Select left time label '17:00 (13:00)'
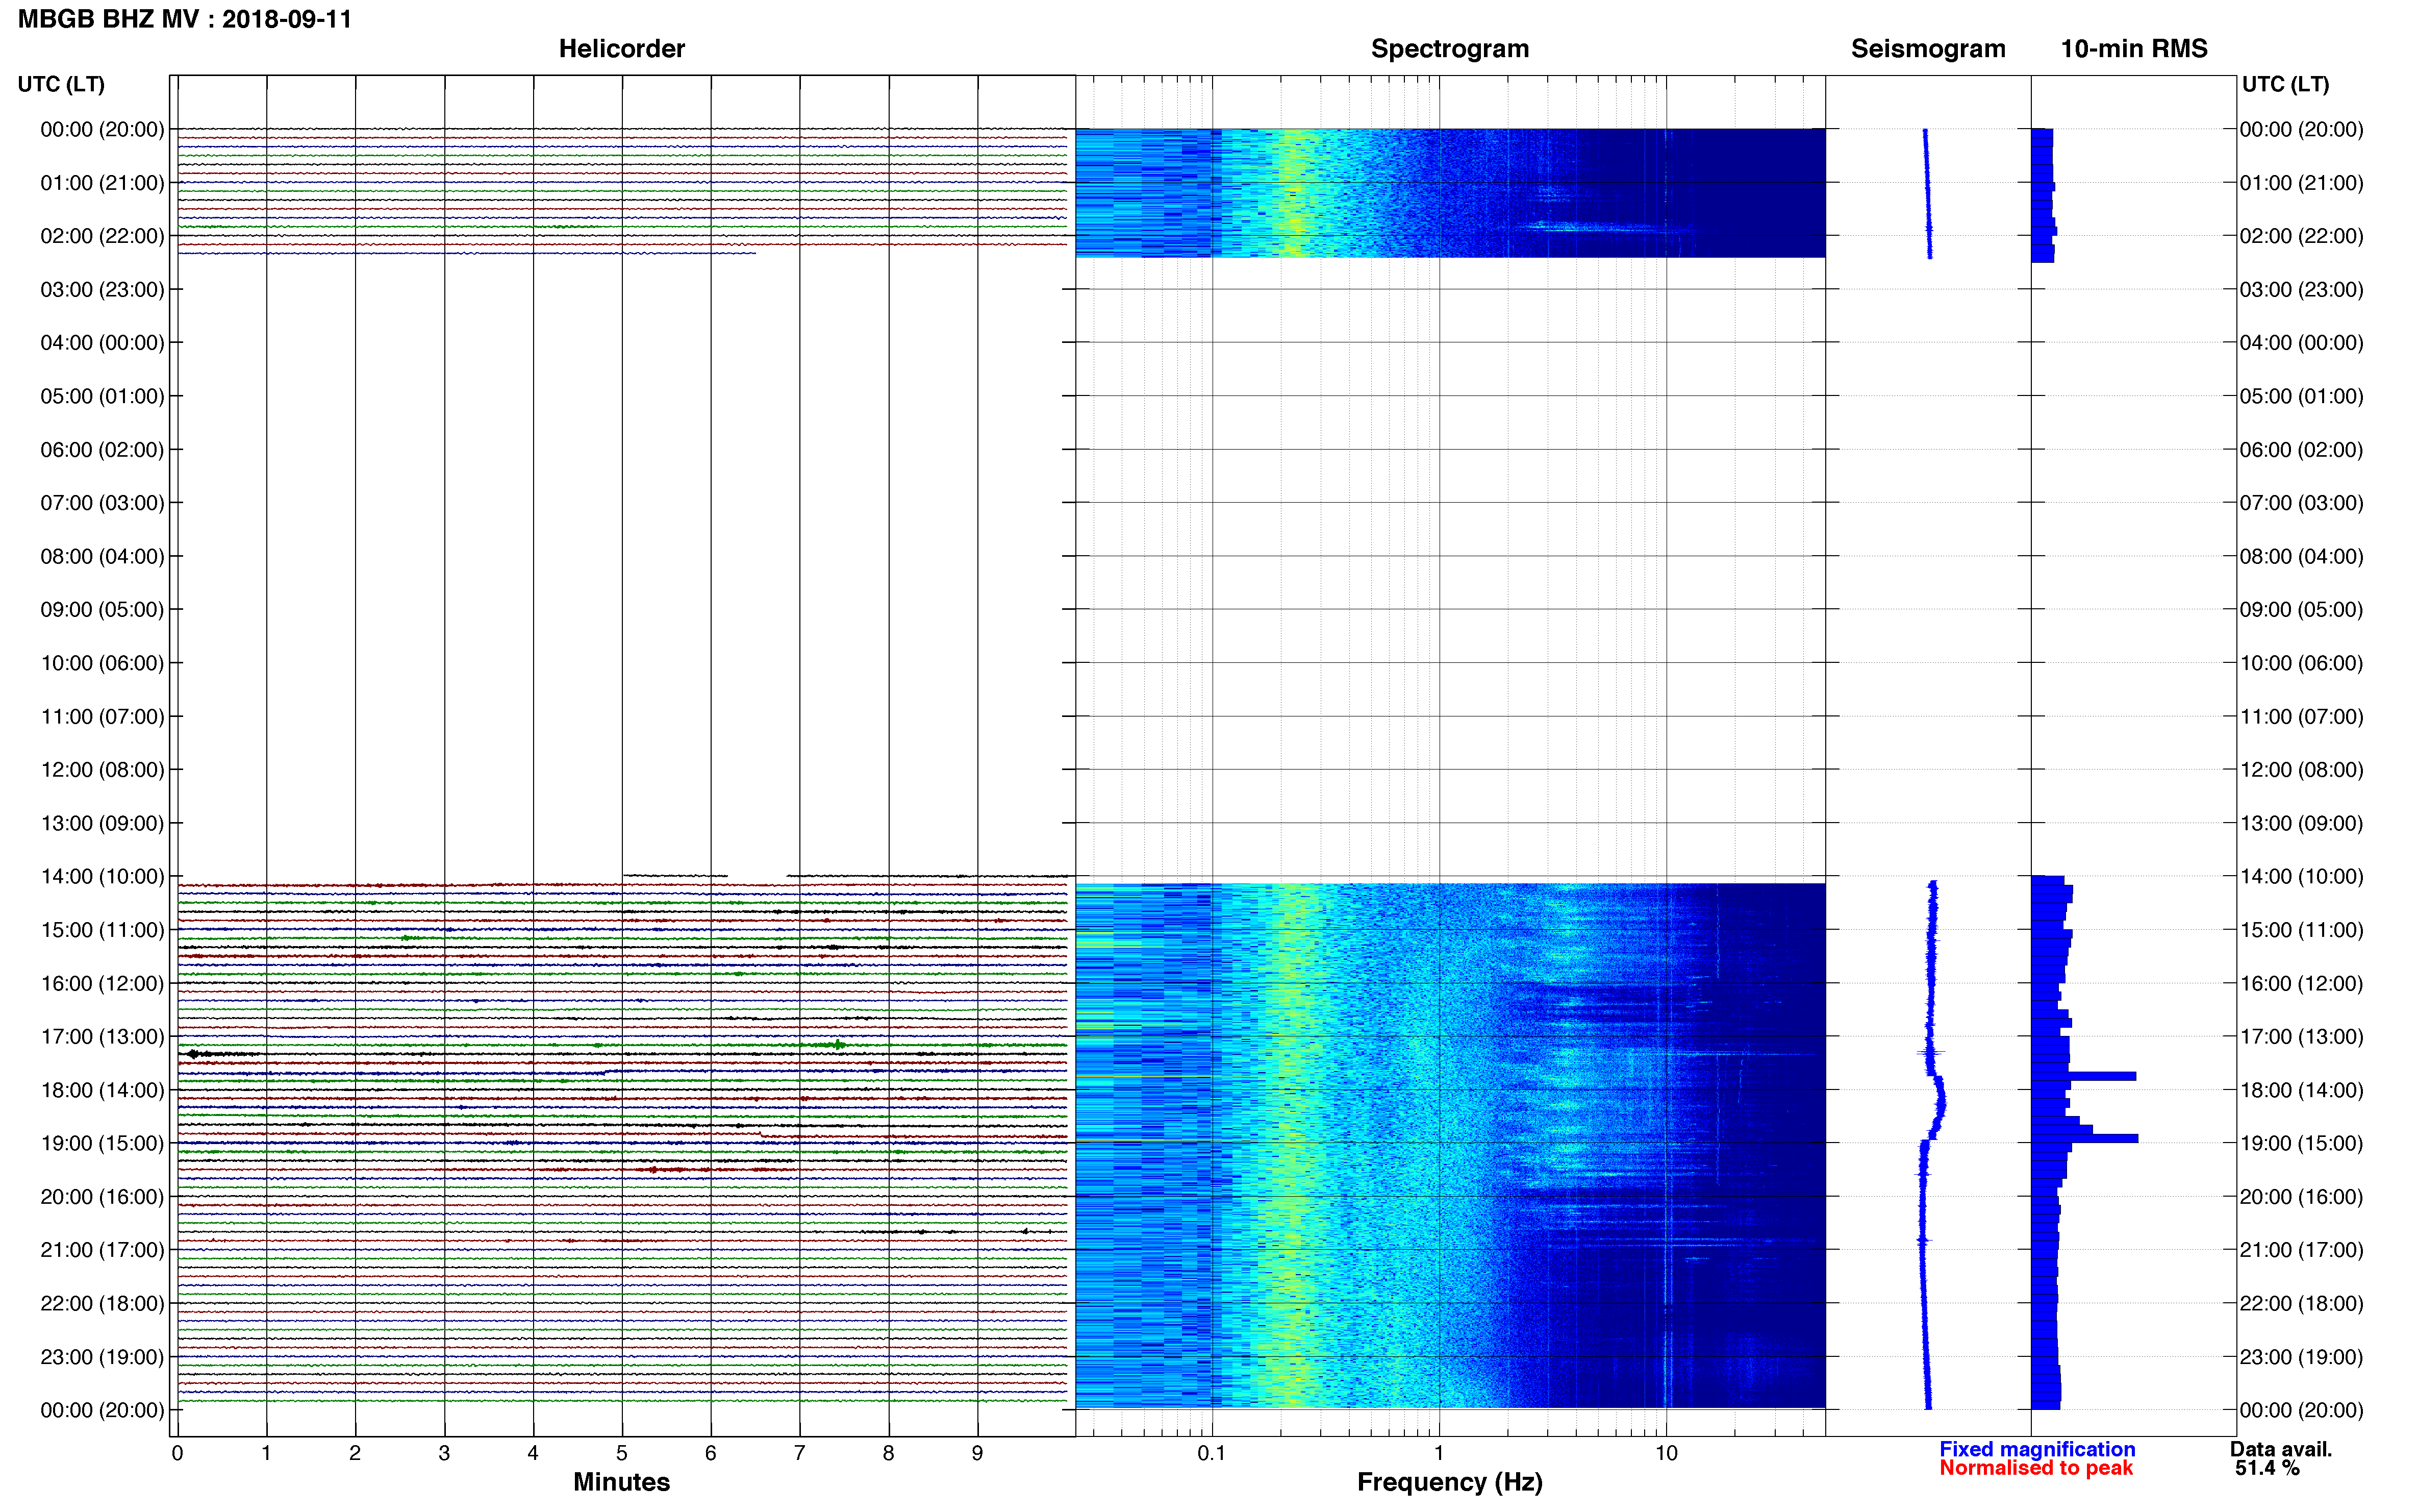The width and height of the screenshot is (2418, 1512). click(102, 1037)
